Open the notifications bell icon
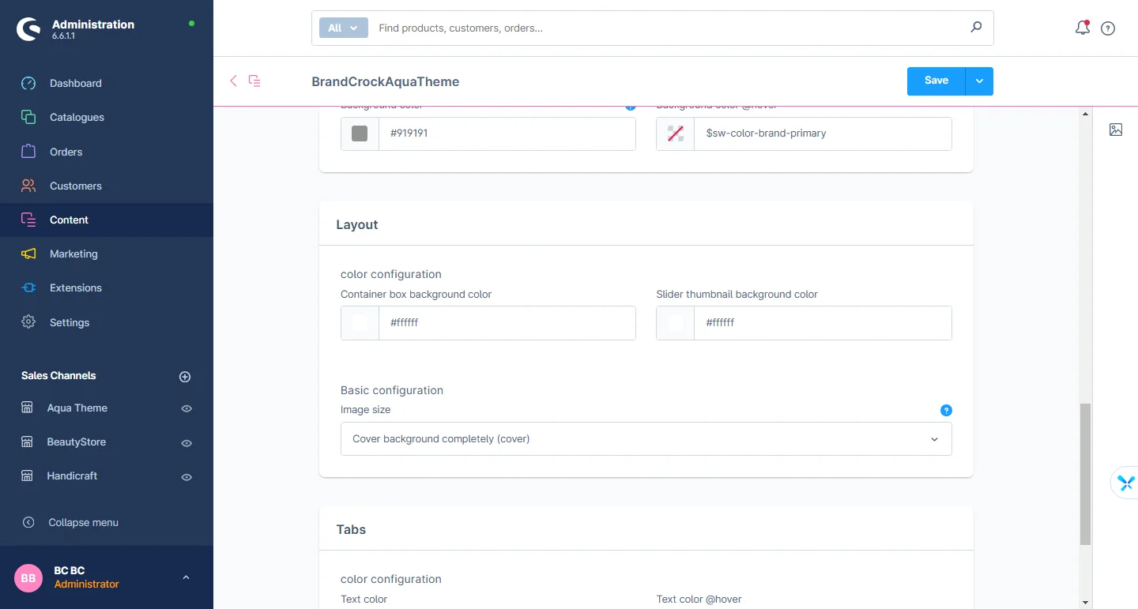This screenshot has width=1138, height=609. (1083, 28)
